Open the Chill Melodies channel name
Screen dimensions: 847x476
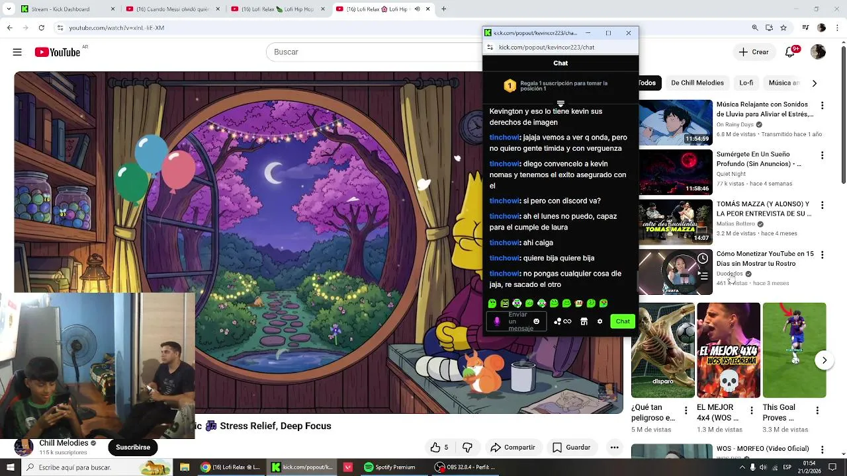point(64,443)
